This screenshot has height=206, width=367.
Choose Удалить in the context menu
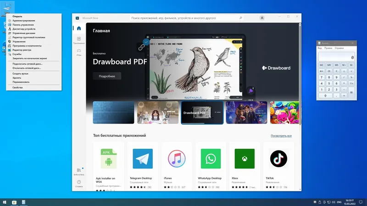point(34,78)
